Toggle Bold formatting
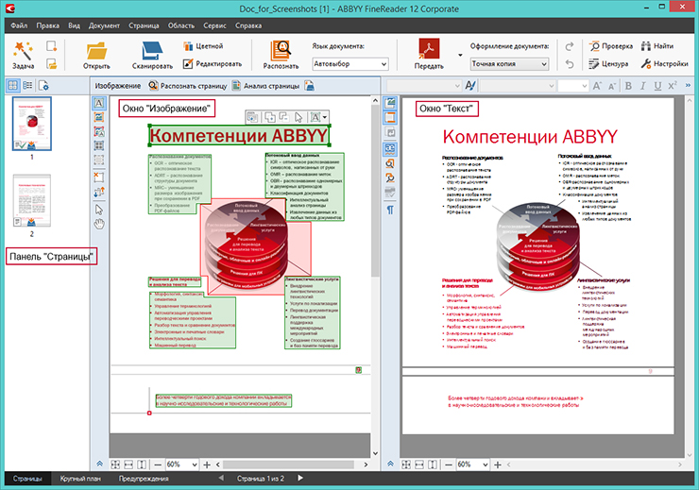 (x=628, y=86)
